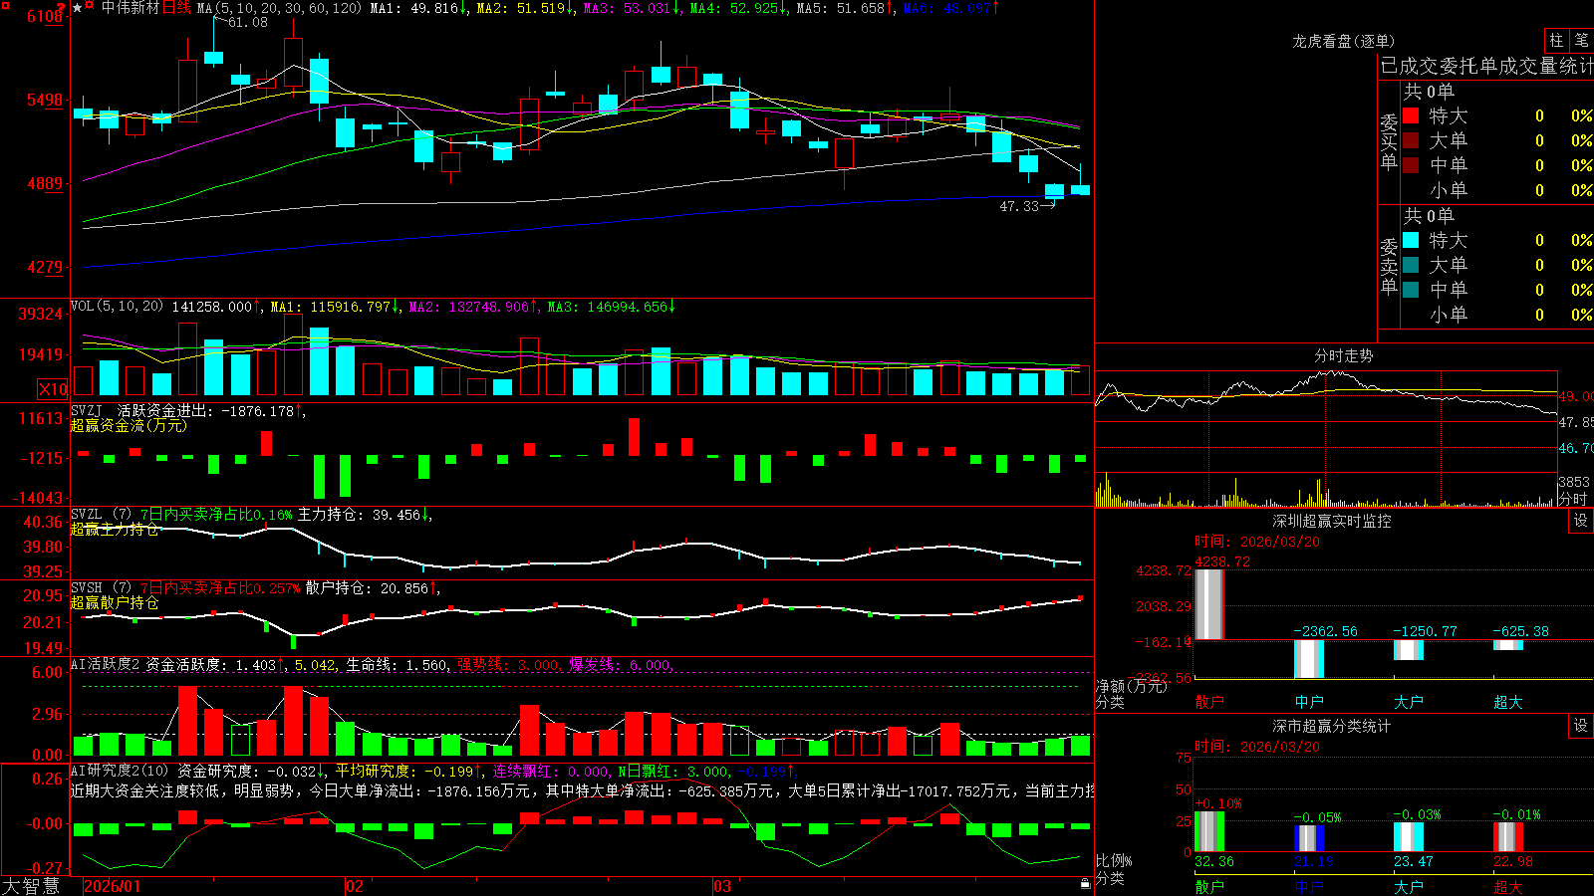
Task: Click the 2026/01 date marker on timeline
Action: click(x=113, y=886)
